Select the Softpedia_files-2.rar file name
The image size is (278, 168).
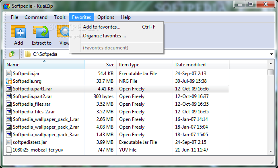point(34,112)
